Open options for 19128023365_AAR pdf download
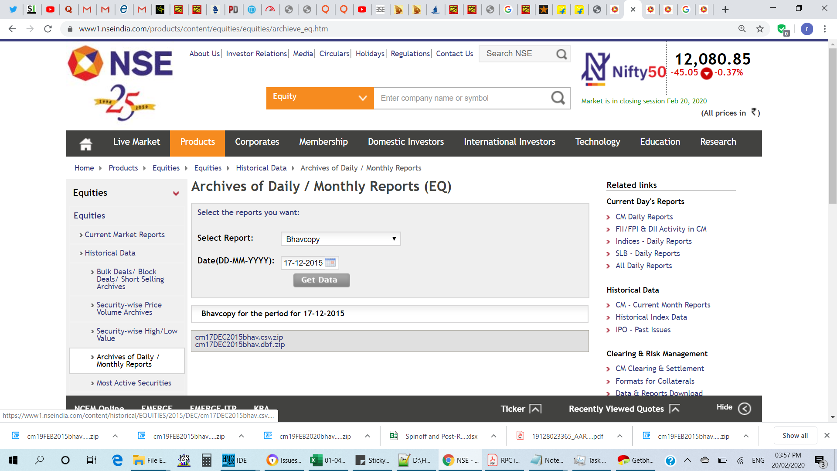Image resolution: width=837 pixels, height=471 pixels. point(619,436)
